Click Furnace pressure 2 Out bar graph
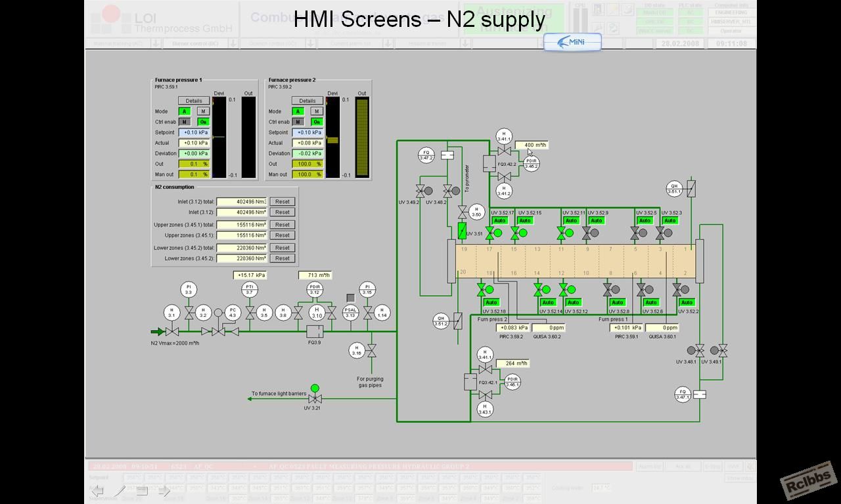 click(x=362, y=138)
